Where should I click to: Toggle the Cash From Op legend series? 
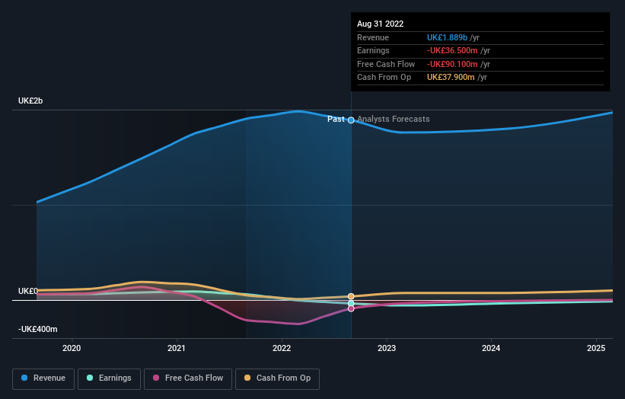pos(277,378)
